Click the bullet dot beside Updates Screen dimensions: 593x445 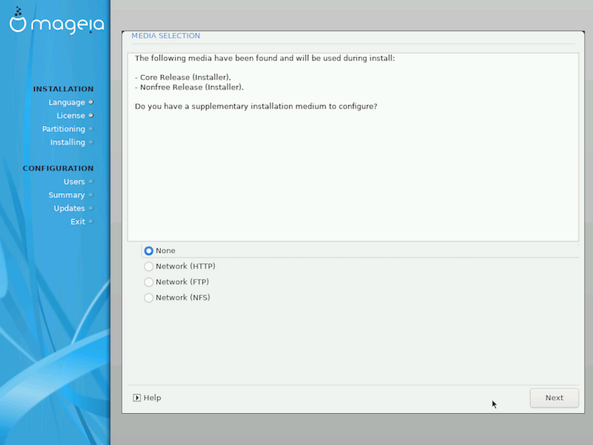click(x=90, y=208)
